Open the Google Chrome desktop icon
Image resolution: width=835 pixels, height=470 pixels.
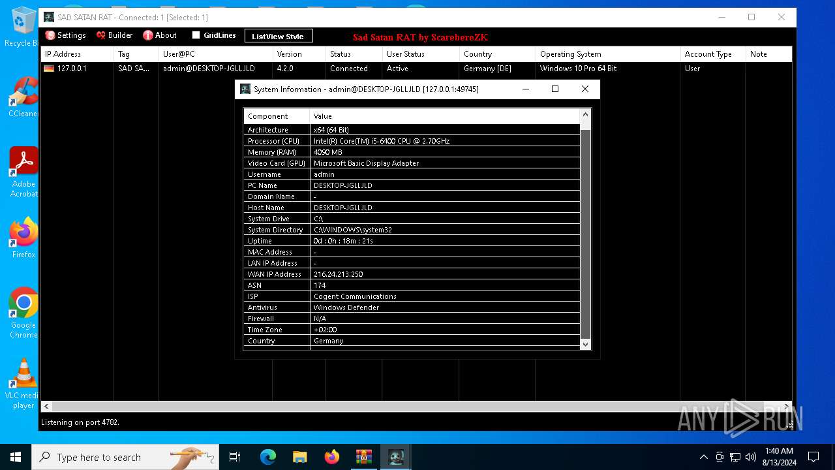point(23,313)
